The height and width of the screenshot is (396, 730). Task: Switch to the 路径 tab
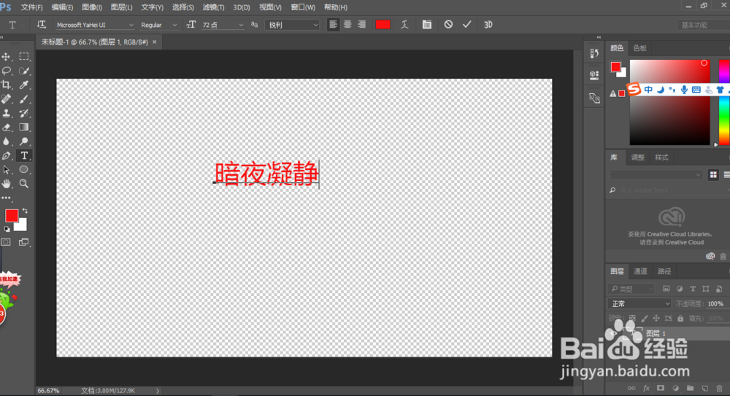[664, 271]
